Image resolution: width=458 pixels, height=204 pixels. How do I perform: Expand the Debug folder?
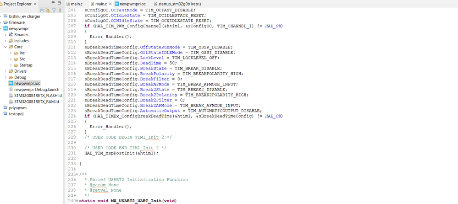tap(6, 77)
